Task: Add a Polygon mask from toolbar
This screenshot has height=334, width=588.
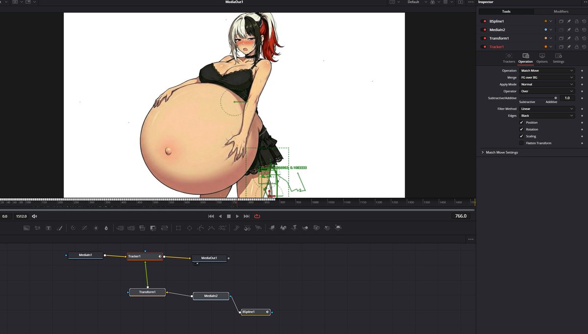Action: pos(200,228)
